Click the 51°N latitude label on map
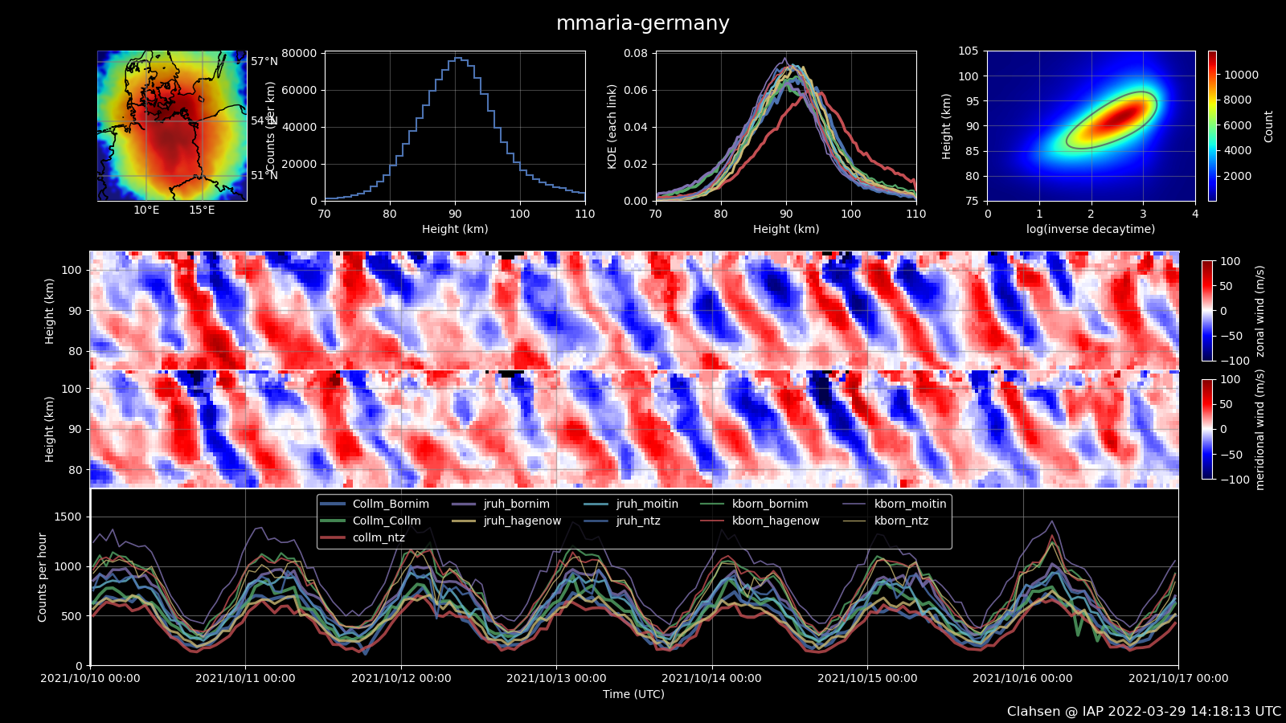Viewport: 1286px width, 723px height. coord(264,175)
